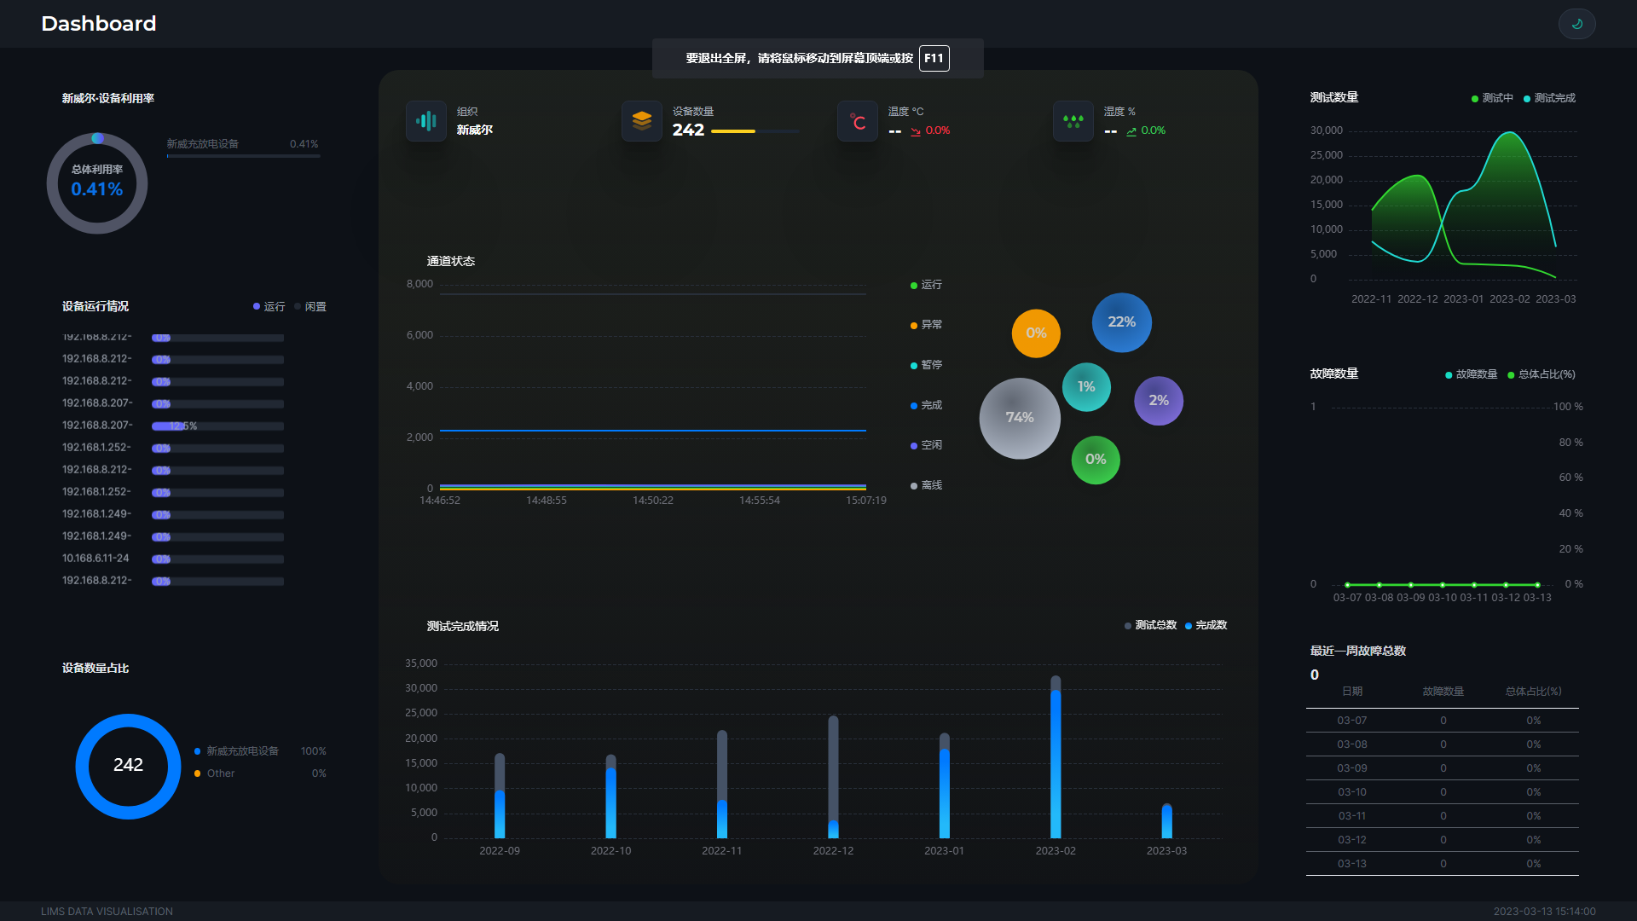The height and width of the screenshot is (921, 1637).
Task: Toggle 测试完成 legend in test count chart
Action: click(x=1549, y=98)
